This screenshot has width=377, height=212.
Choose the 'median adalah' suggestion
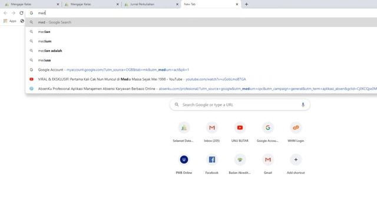(201, 51)
